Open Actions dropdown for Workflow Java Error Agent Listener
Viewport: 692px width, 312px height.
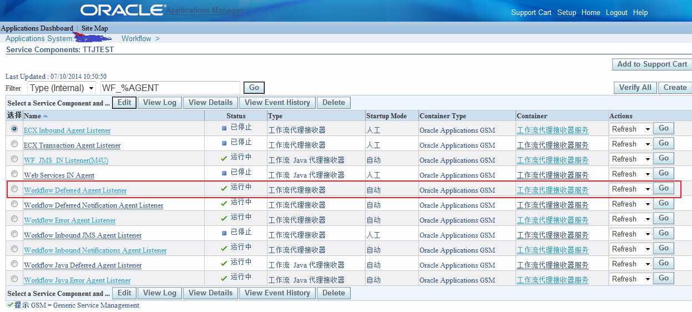[x=630, y=279]
